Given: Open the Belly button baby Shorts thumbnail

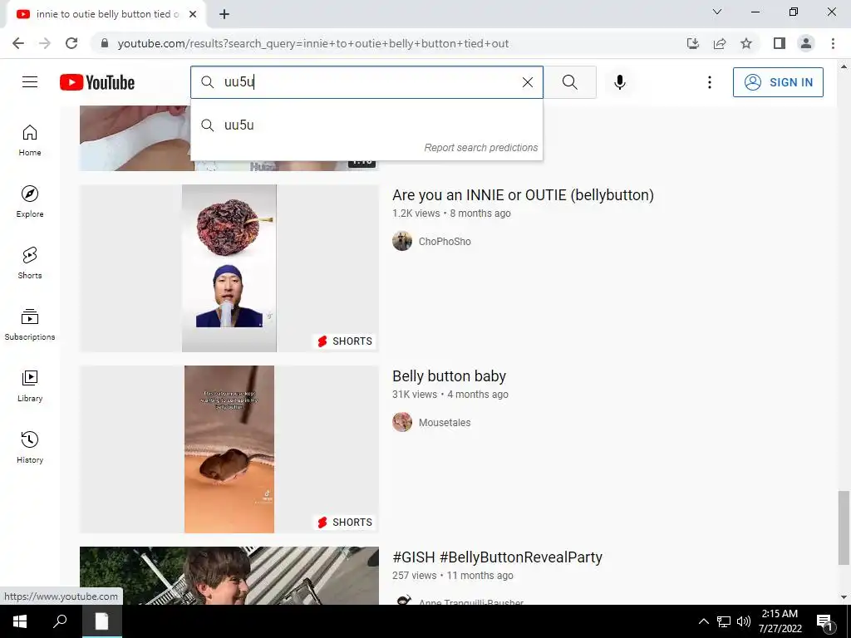Looking at the screenshot, I should [x=229, y=449].
